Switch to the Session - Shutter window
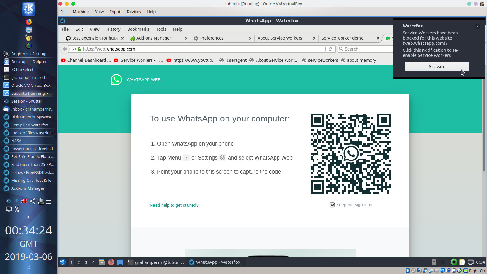Image resolution: width=487 pixels, height=274 pixels. (x=29, y=101)
